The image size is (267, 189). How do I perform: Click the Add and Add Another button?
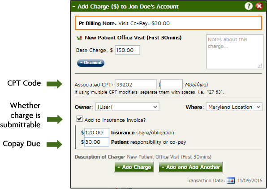(191, 167)
